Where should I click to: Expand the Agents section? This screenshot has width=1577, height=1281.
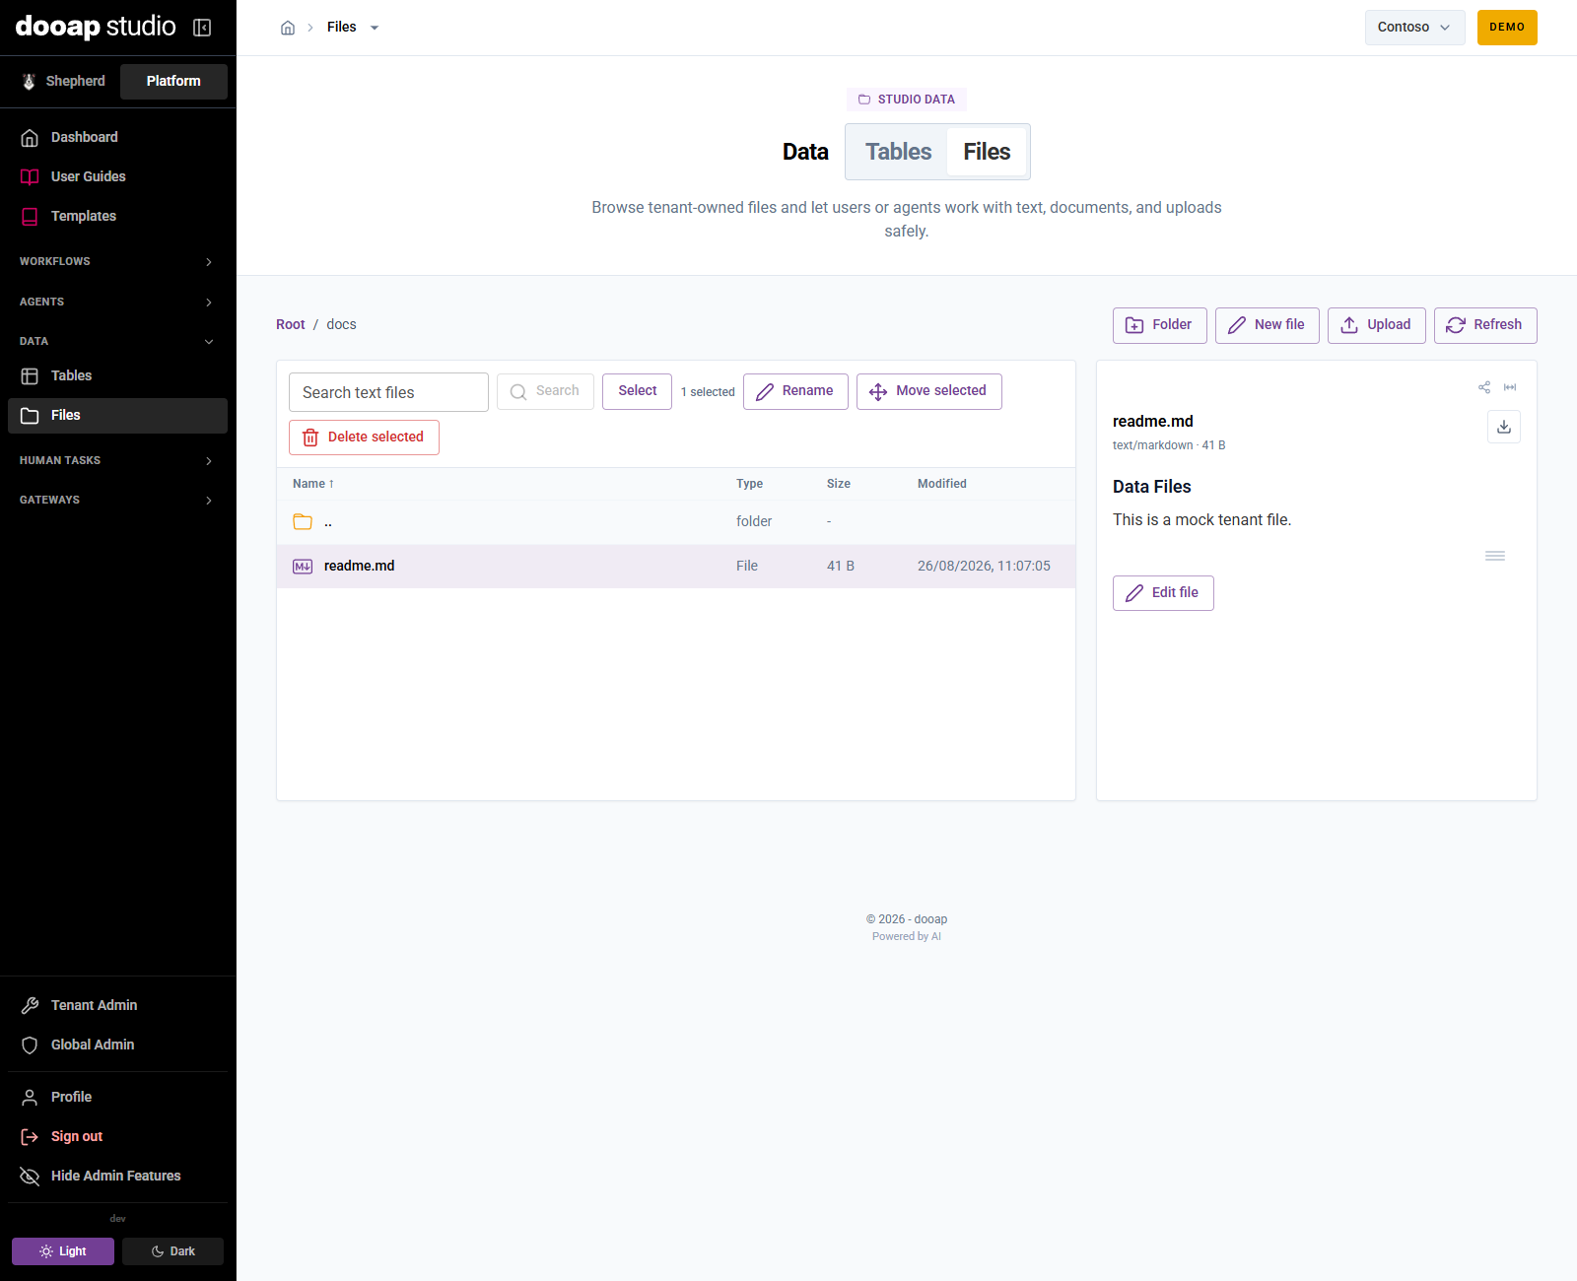pyautogui.click(x=117, y=302)
